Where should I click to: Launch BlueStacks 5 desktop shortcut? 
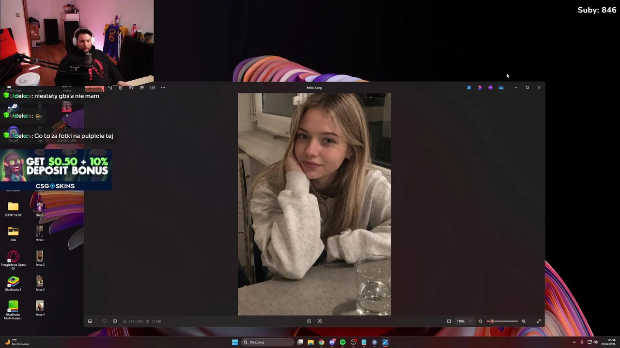tap(13, 284)
